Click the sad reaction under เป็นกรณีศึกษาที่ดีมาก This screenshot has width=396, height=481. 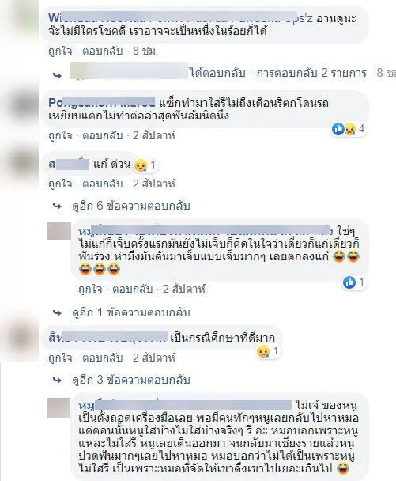(262, 351)
